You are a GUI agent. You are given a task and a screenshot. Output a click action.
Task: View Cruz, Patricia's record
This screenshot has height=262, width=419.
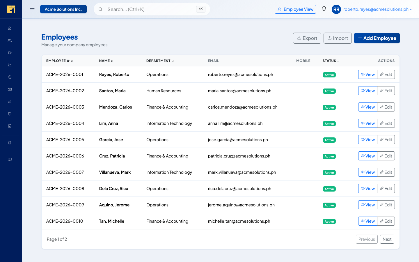368,156
